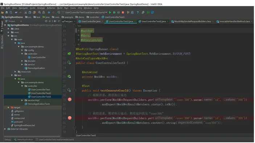Click the Back navigation arrow icon

(x=49, y=13)
